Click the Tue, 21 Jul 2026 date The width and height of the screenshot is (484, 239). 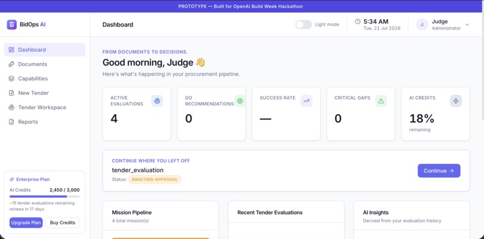tap(382, 28)
